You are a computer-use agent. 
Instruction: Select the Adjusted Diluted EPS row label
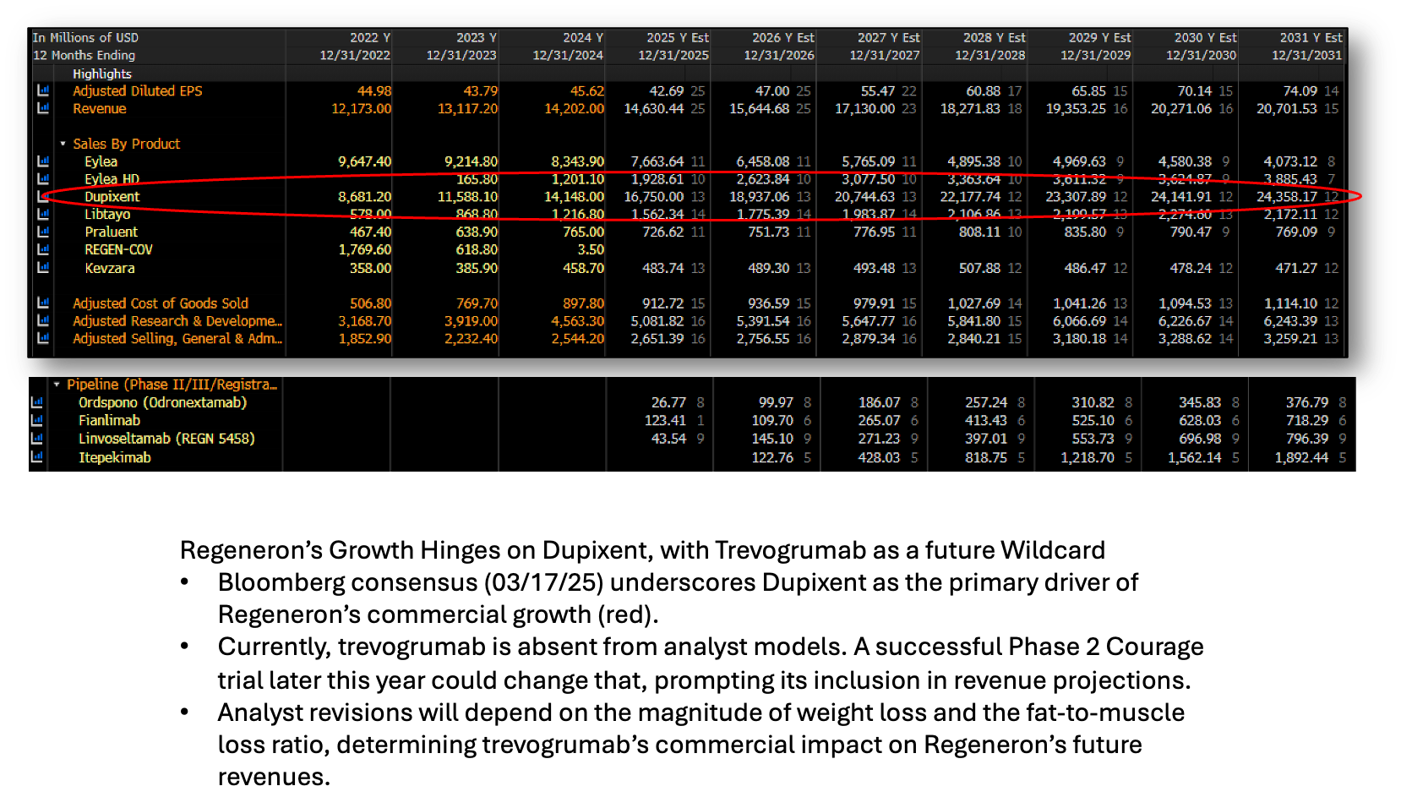[x=138, y=90]
